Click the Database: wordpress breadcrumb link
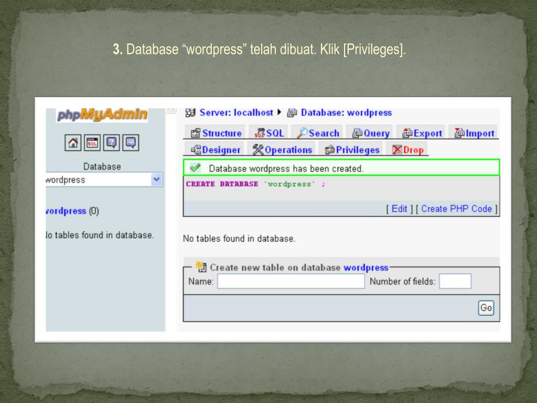 (x=346, y=112)
